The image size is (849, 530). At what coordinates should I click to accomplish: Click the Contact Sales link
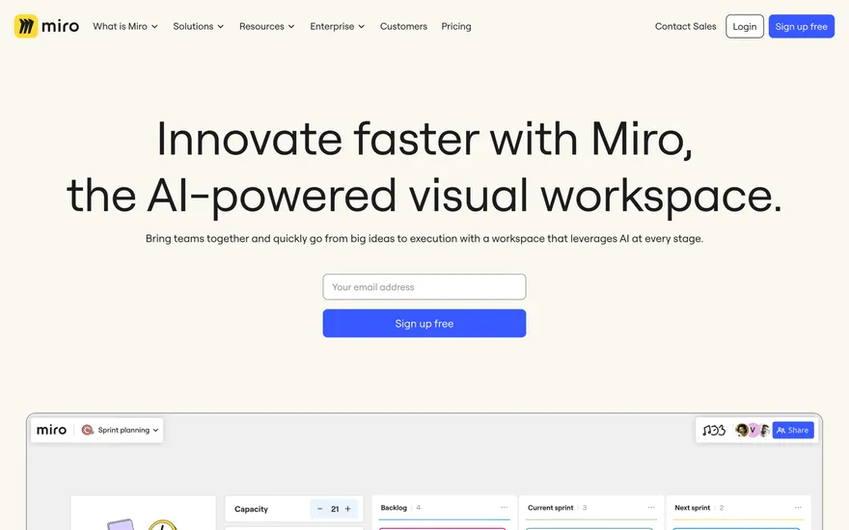pyautogui.click(x=686, y=26)
